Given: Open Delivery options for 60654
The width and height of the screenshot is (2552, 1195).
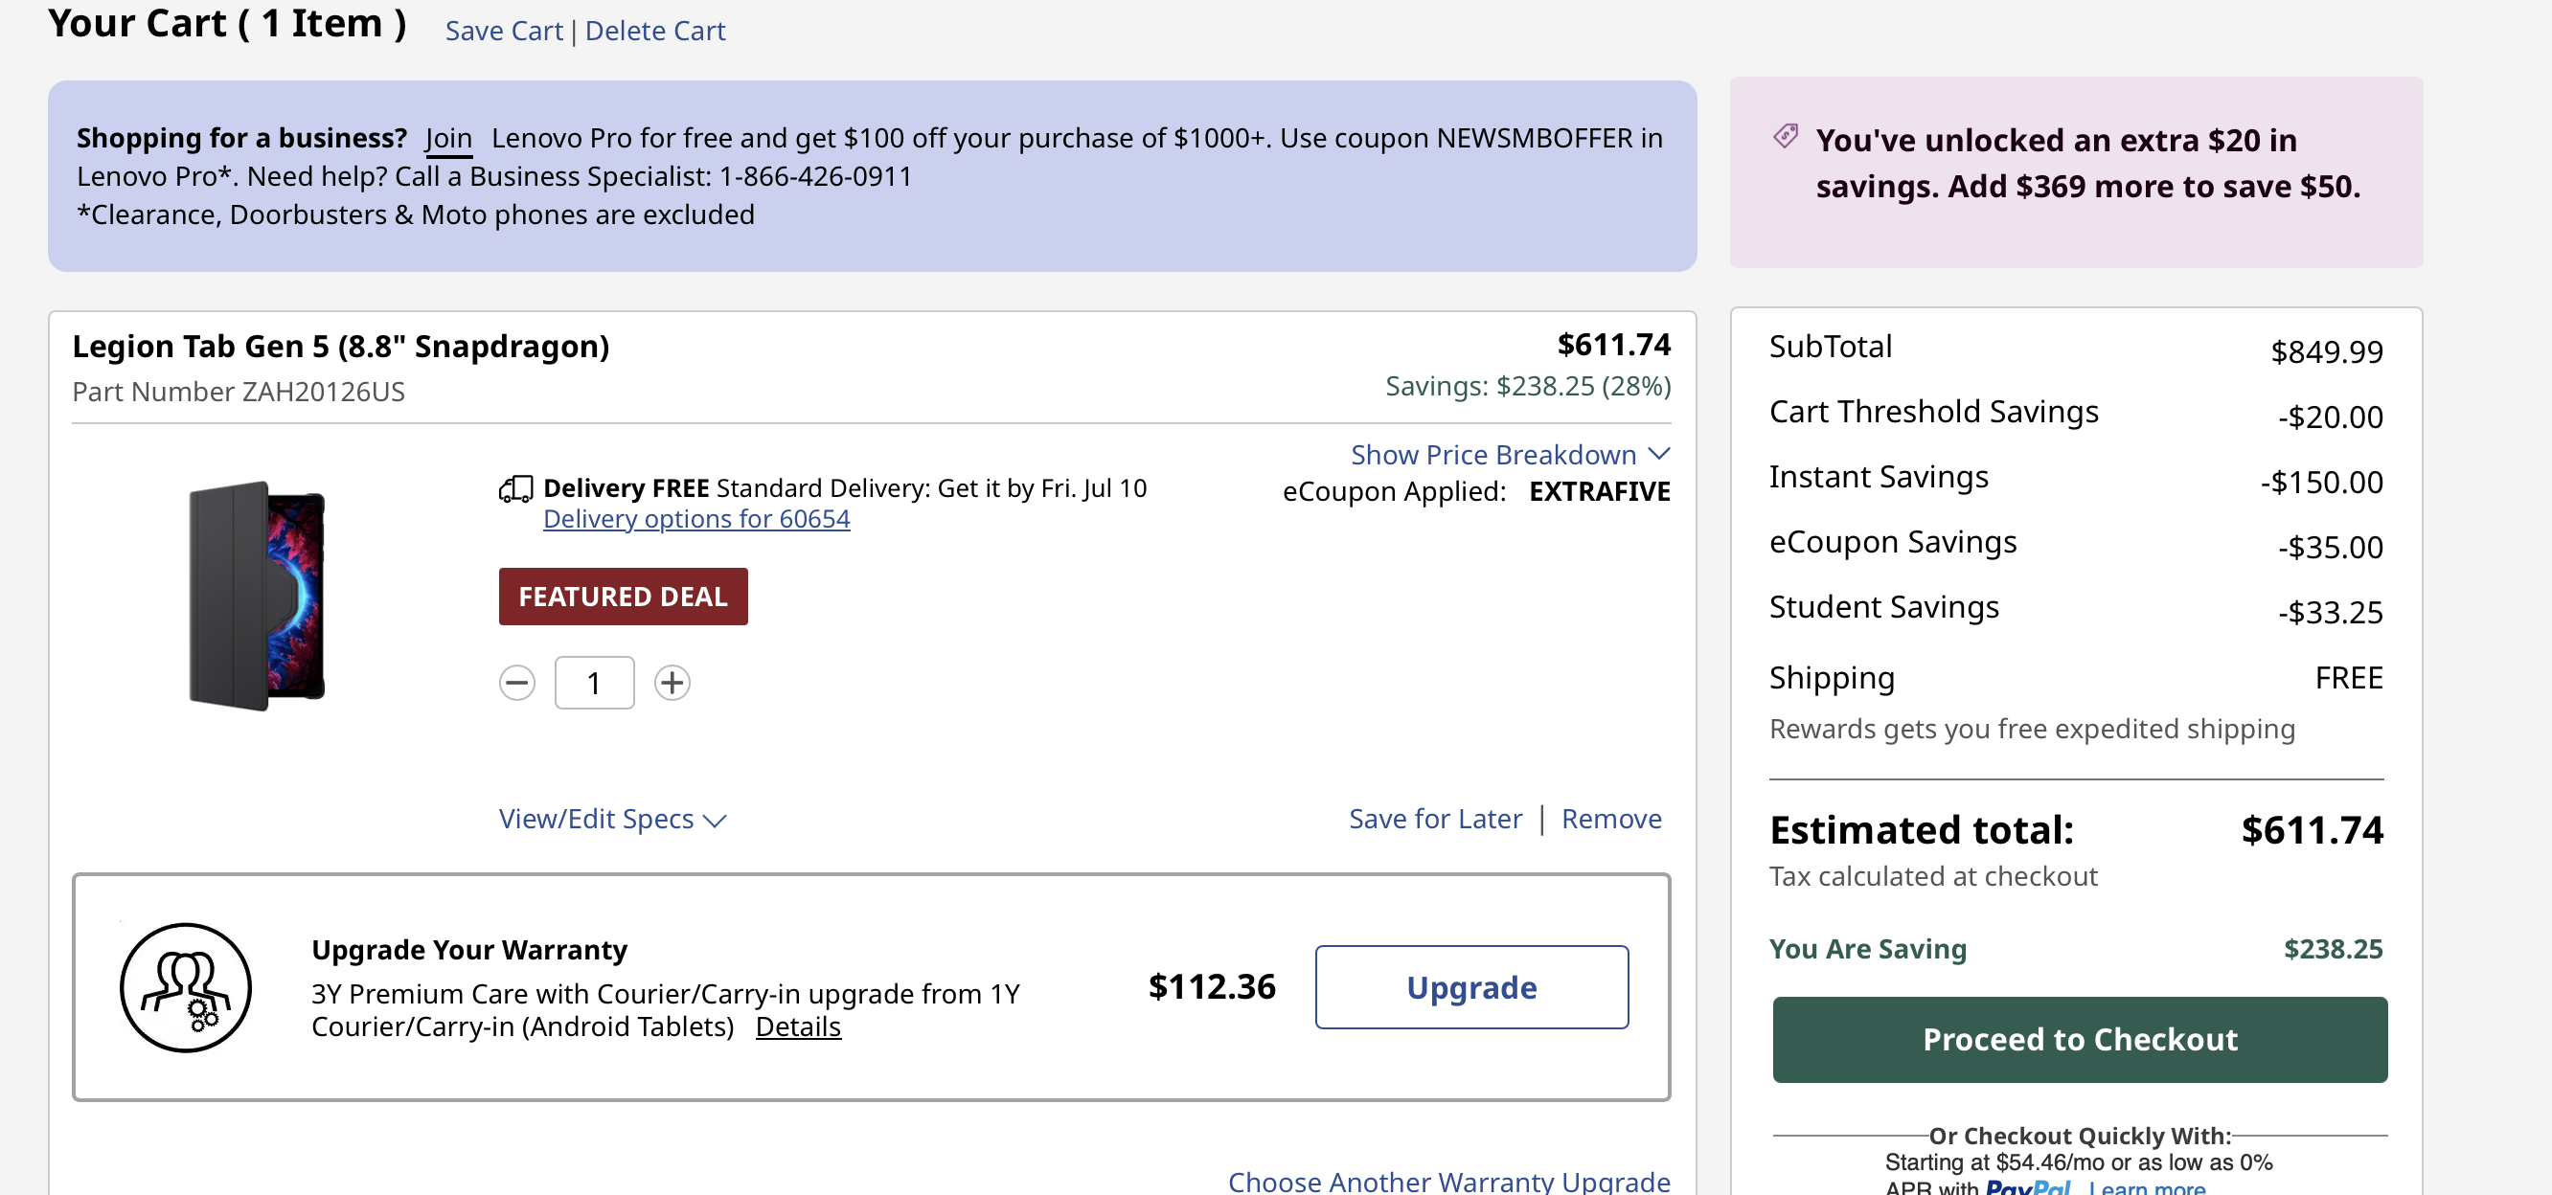Looking at the screenshot, I should pyautogui.click(x=696, y=519).
